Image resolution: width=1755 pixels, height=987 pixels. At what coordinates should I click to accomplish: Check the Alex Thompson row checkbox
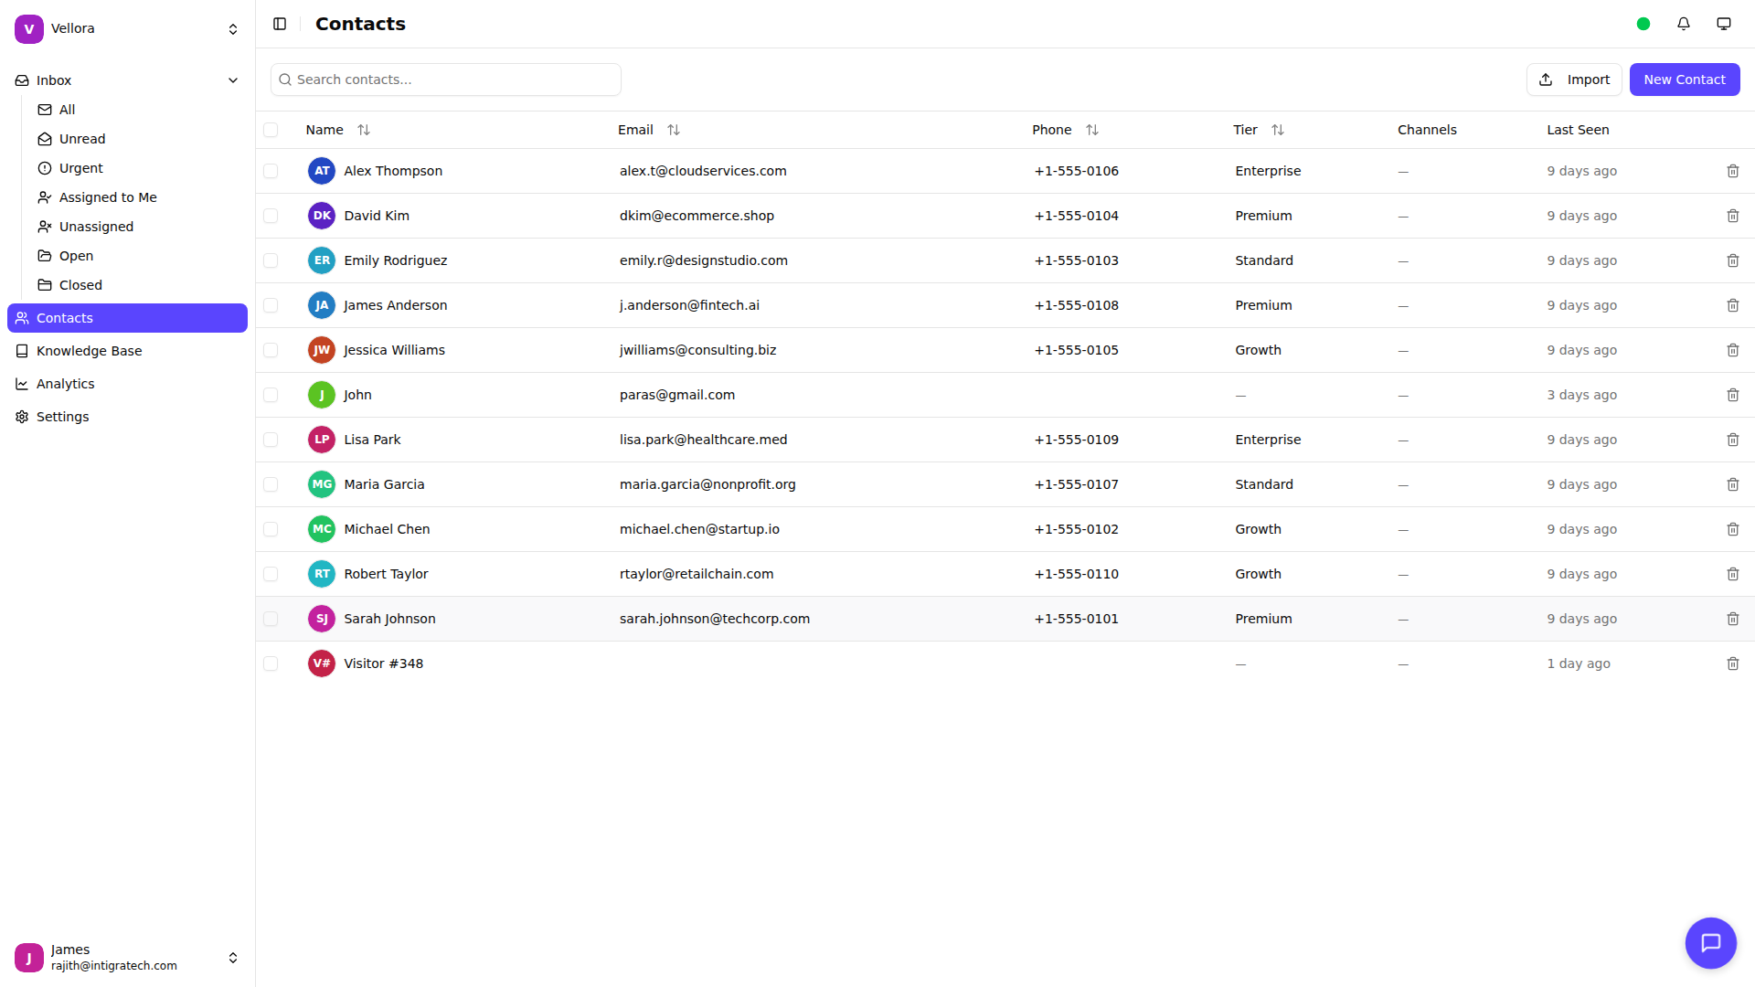pyautogui.click(x=271, y=171)
